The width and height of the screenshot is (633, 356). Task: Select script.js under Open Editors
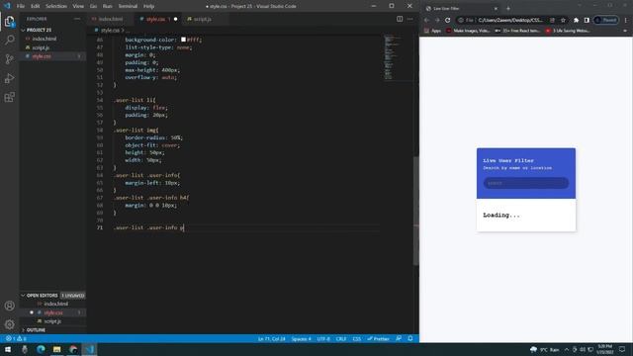coord(52,321)
